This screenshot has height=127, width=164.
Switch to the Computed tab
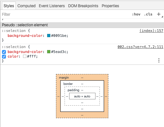click(26, 6)
